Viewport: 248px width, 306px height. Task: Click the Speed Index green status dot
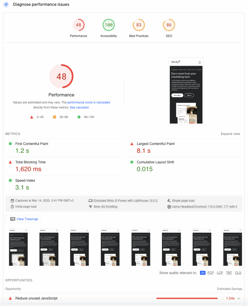coord(10,180)
